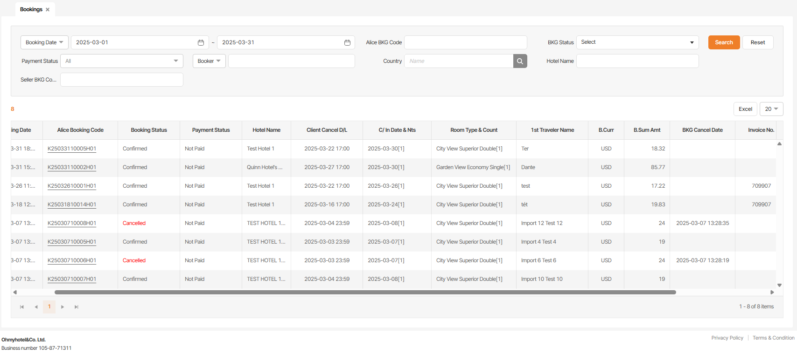Open the end date calendar picker
This screenshot has width=797, height=354.
347,42
